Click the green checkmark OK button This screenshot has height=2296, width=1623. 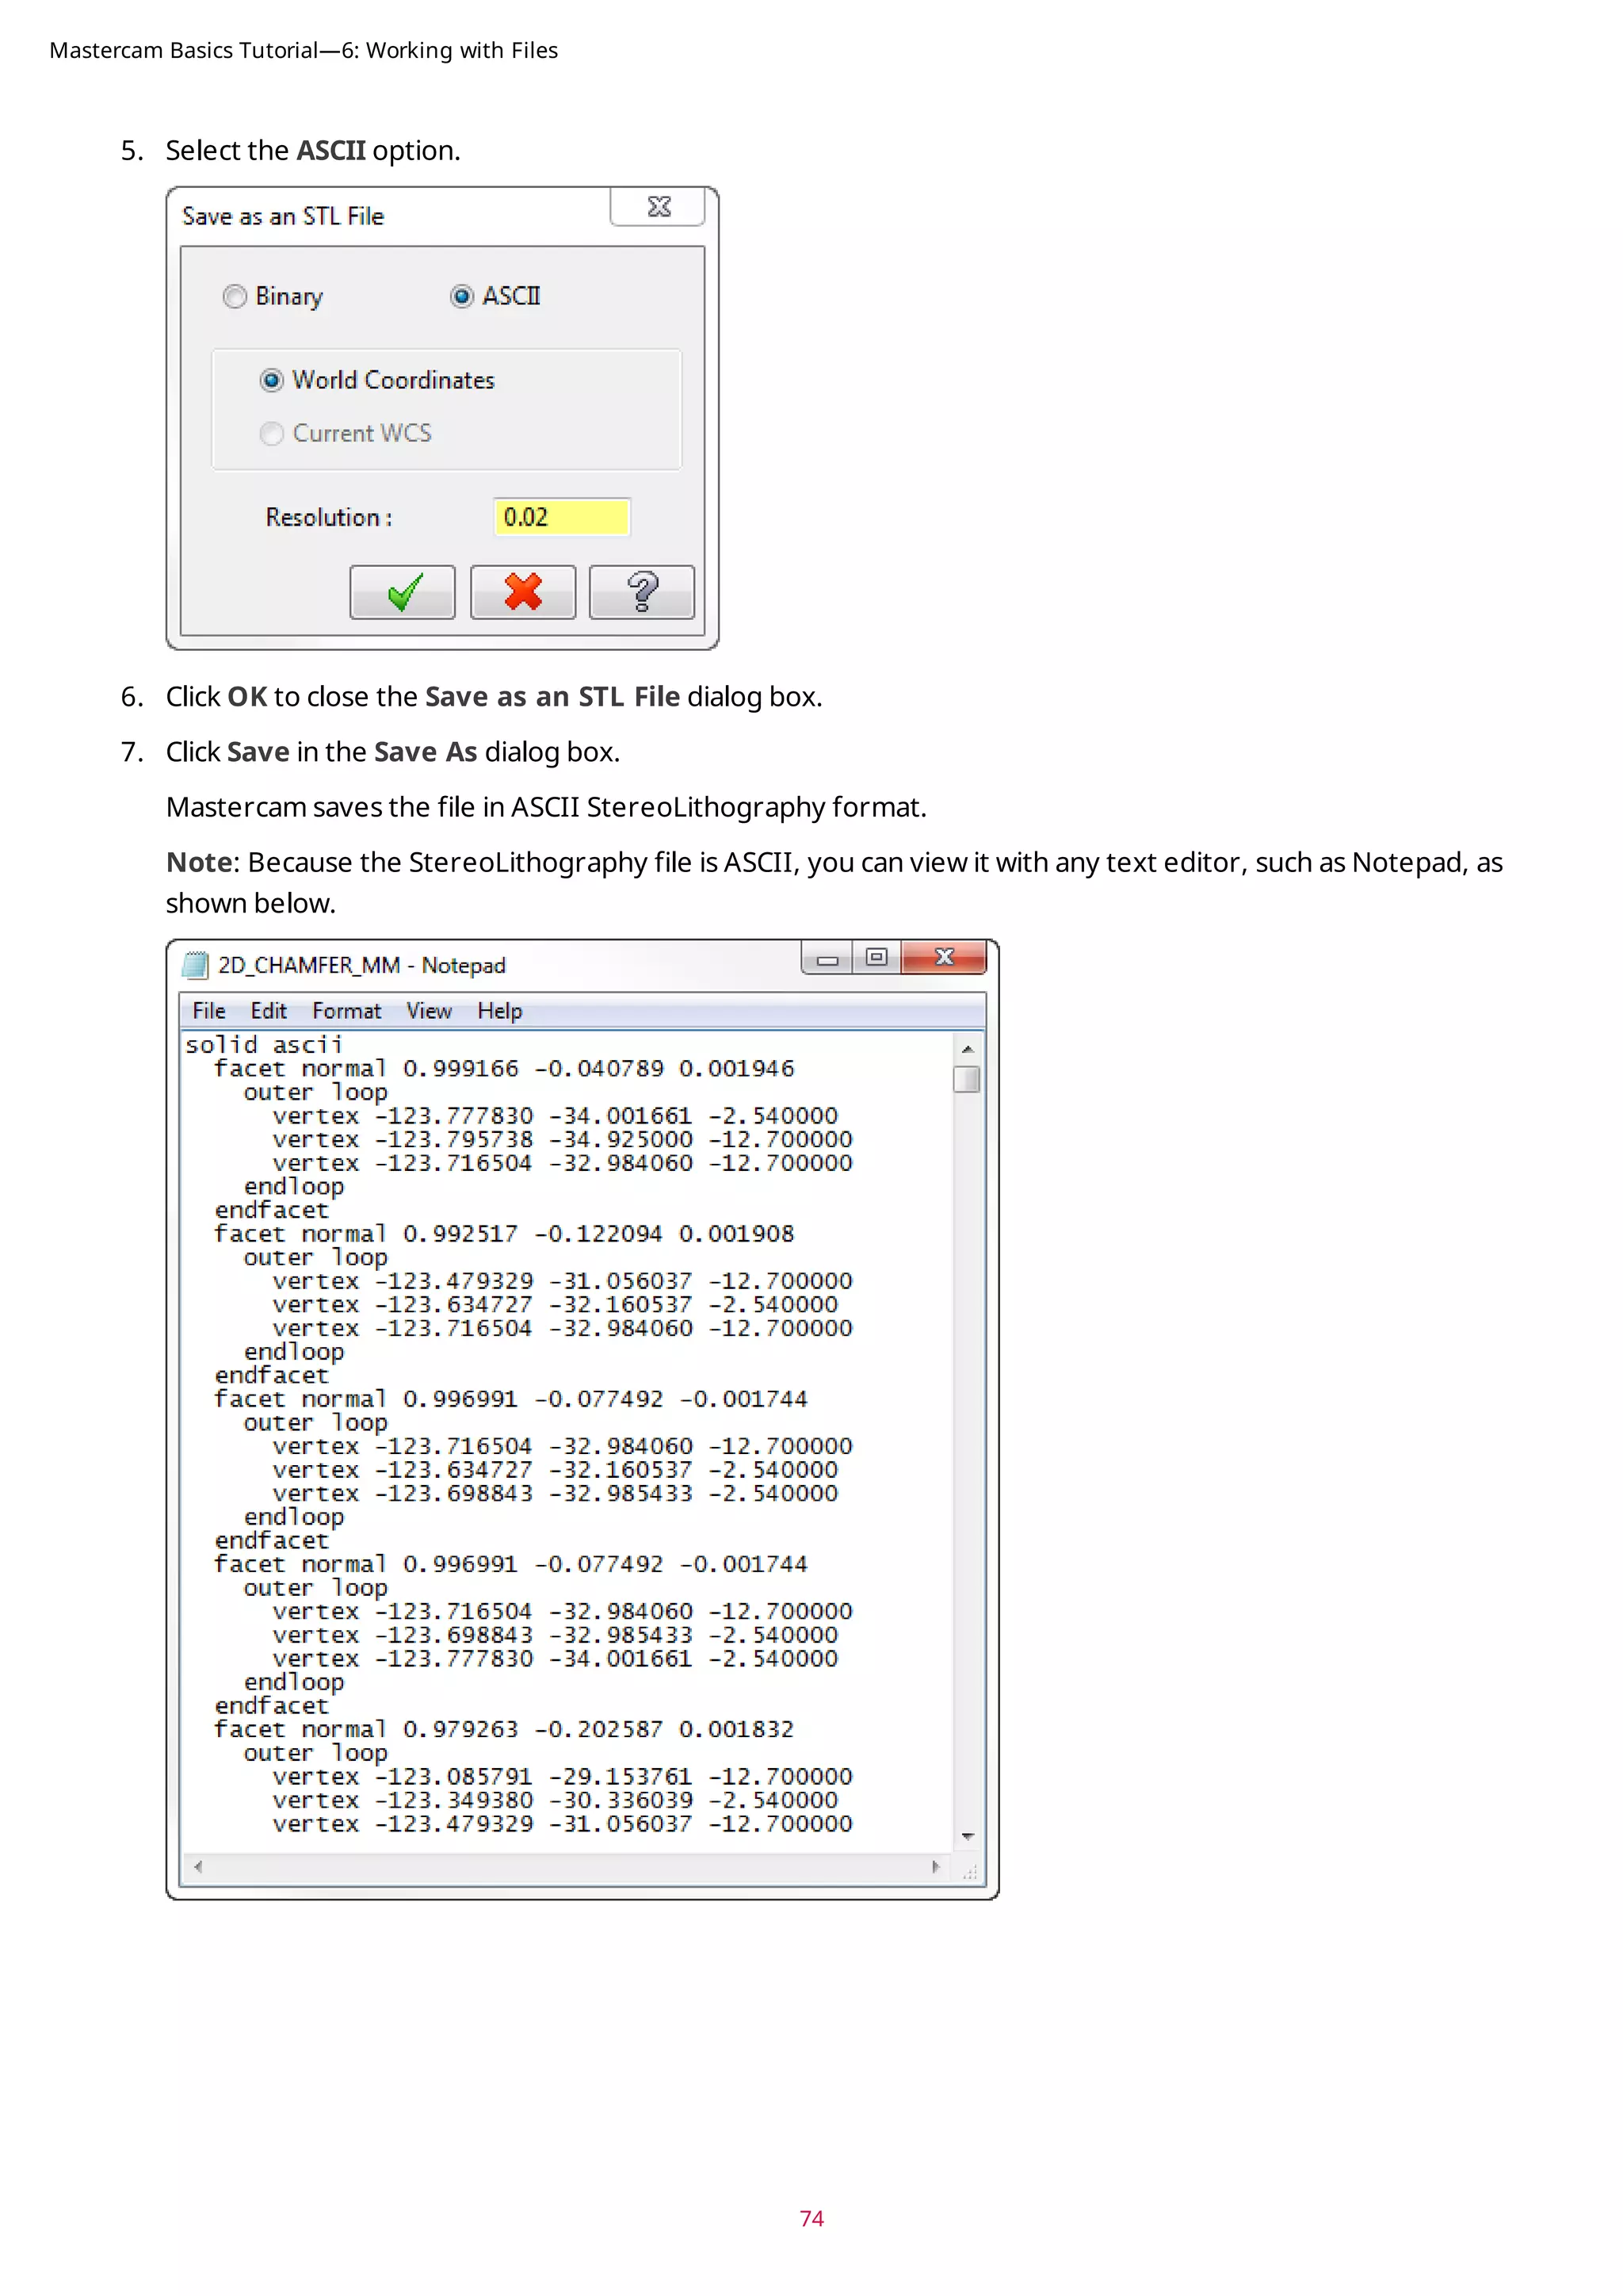pyautogui.click(x=402, y=592)
